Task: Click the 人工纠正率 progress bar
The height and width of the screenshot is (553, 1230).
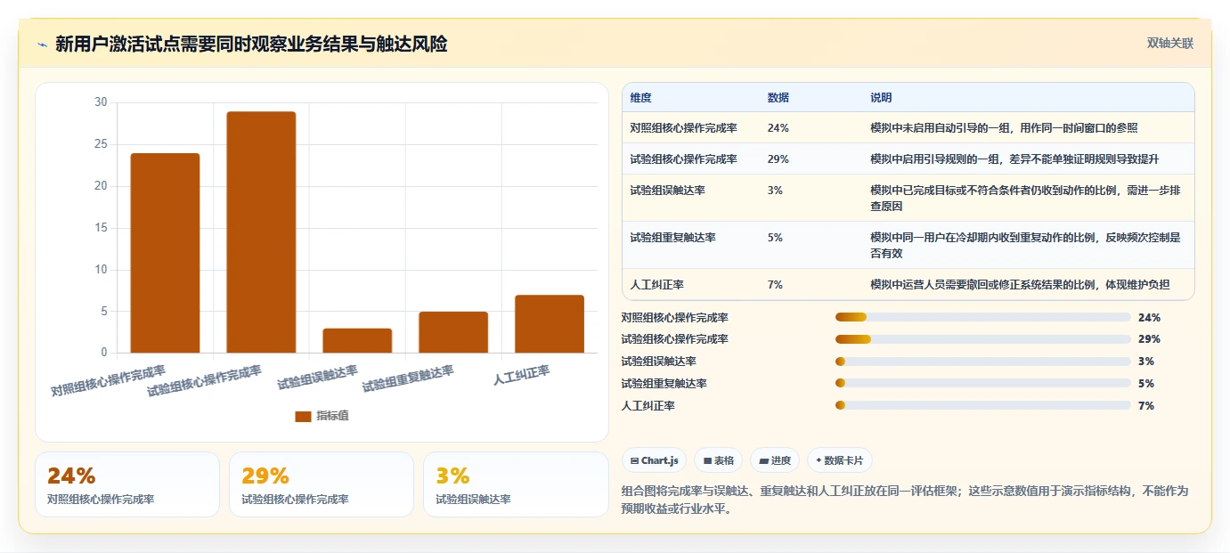Action: point(982,405)
